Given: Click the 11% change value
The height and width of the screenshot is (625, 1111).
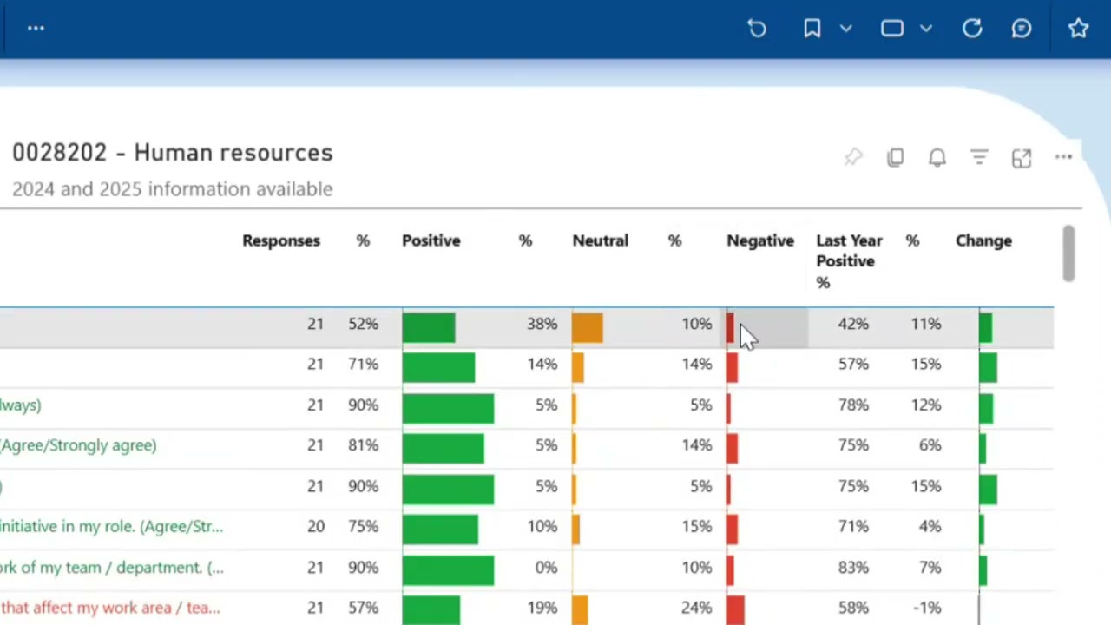Looking at the screenshot, I should [x=926, y=324].
